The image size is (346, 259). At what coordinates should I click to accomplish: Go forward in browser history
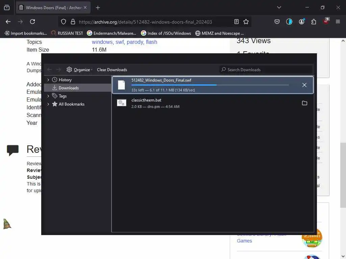coord(20,22)
